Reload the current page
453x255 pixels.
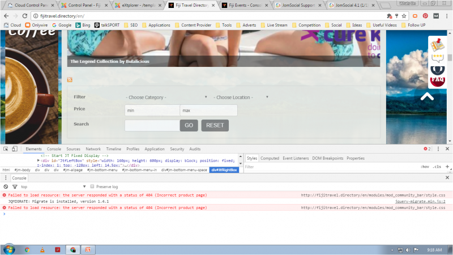click(25, 16)
